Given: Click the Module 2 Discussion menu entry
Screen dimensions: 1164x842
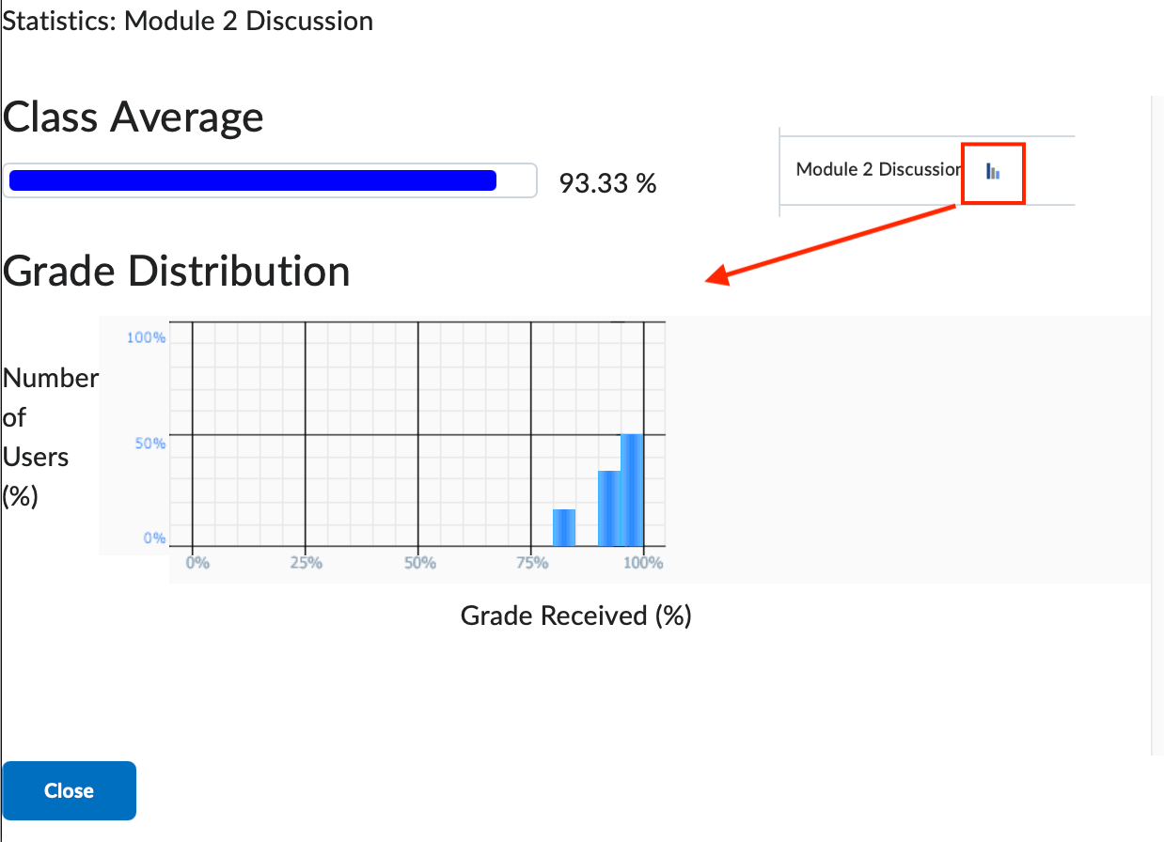Looking at the screenshot, I should coord(878,169).
